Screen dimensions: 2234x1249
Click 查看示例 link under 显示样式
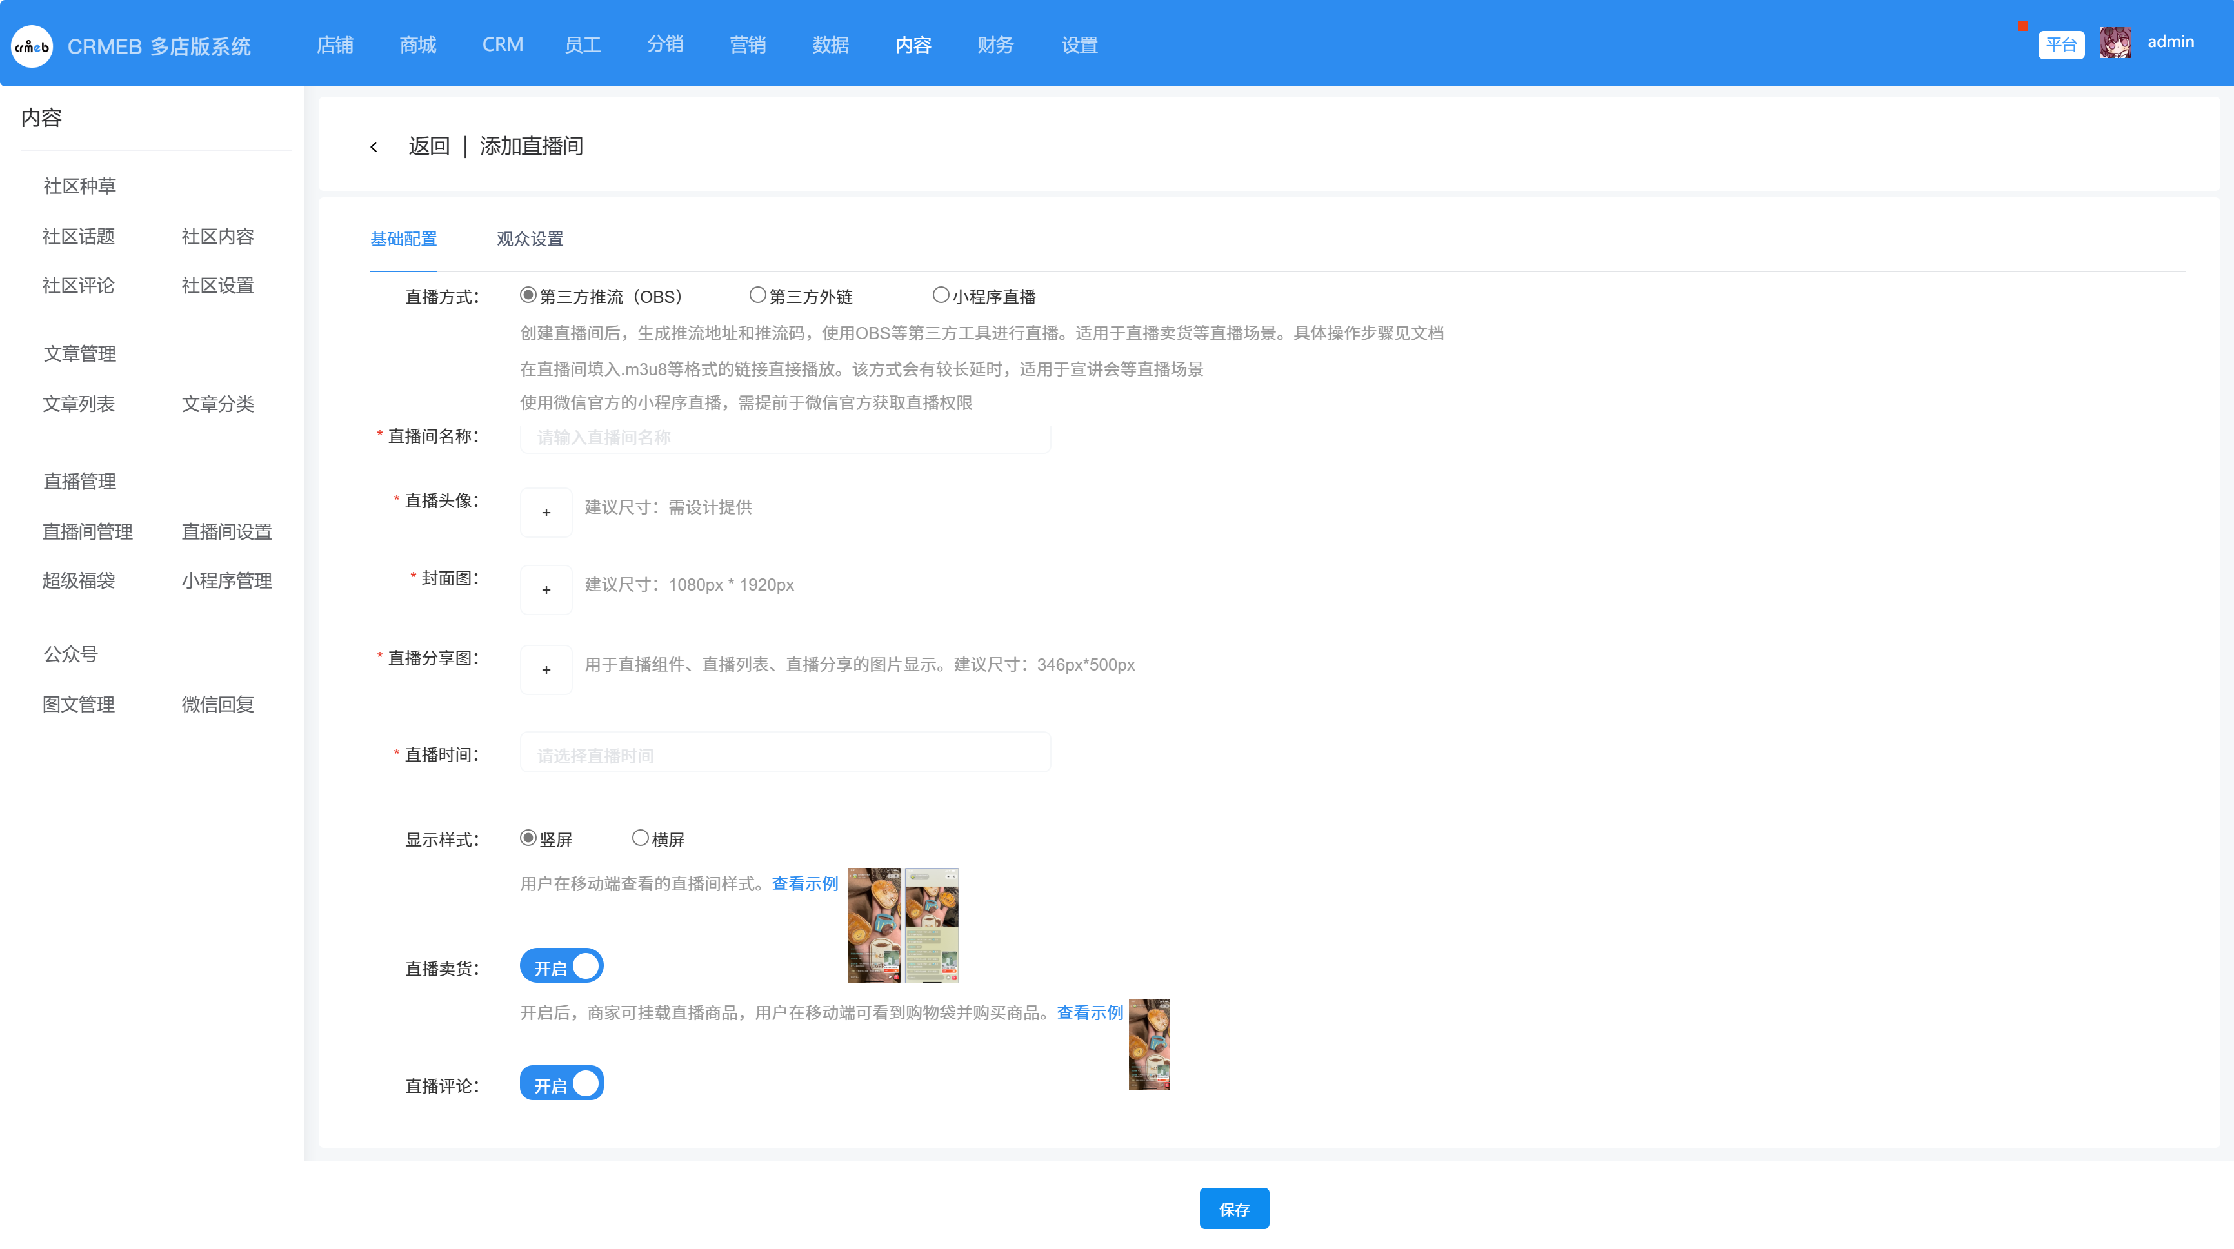pos(805,883)
